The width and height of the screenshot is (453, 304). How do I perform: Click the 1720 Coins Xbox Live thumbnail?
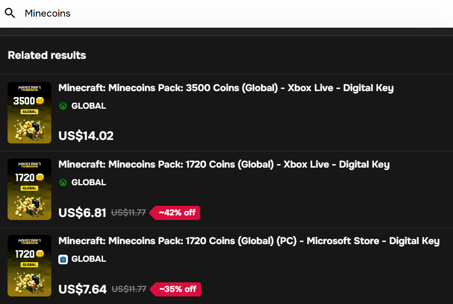coord(29,189)
